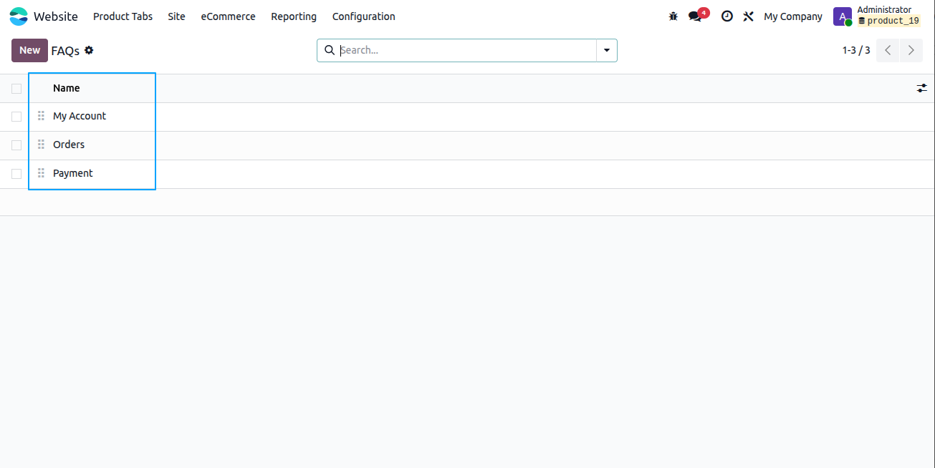This screenshot has width=935, height=468.
Task: Click the Website app logo icon
Action: tap(19, 16)
